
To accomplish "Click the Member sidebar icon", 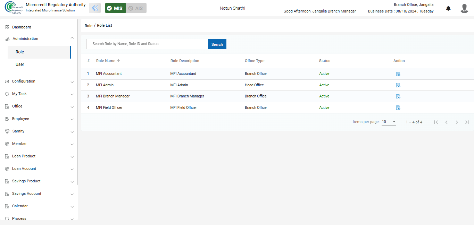I will (7, 144).
